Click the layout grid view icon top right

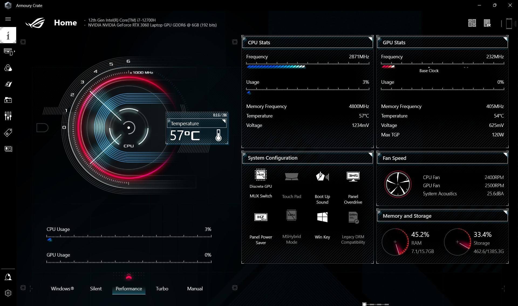pyautogui.click(x=472, y=23)
